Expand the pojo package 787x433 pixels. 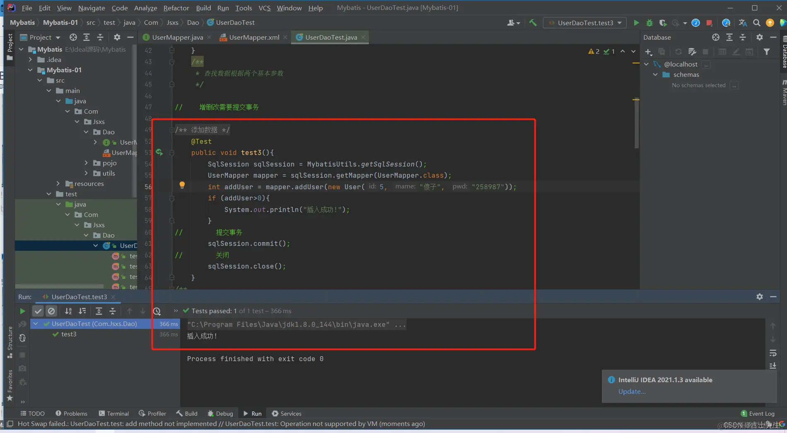tap(86, 163)
